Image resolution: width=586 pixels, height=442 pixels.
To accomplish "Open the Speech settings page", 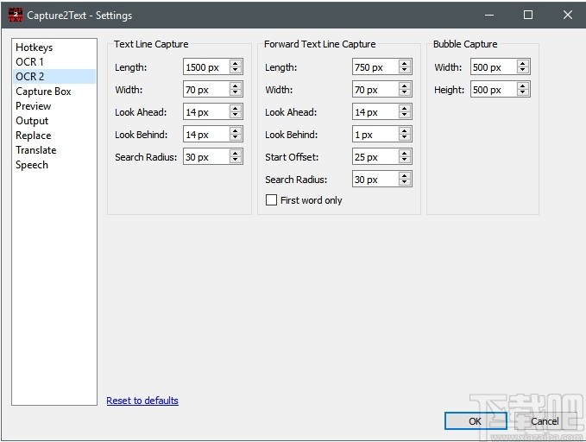I will coord(32,165).
